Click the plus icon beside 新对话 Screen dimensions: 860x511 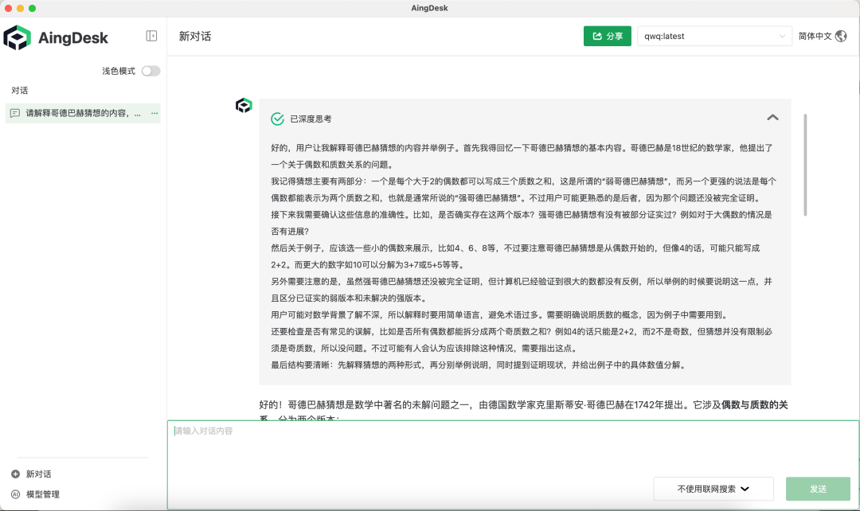pyautogui.click(x=15, y=474)
